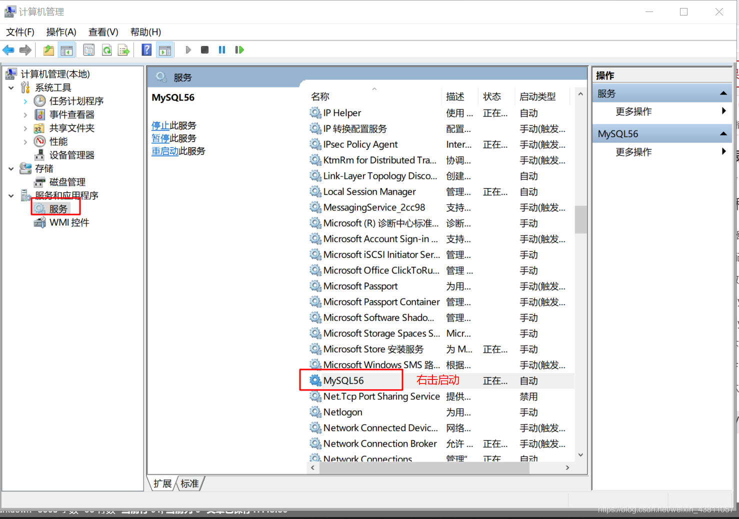This screenshot has height=519, width=739.
Task: Select the MySQL56 service row
Action: (441, 381)
